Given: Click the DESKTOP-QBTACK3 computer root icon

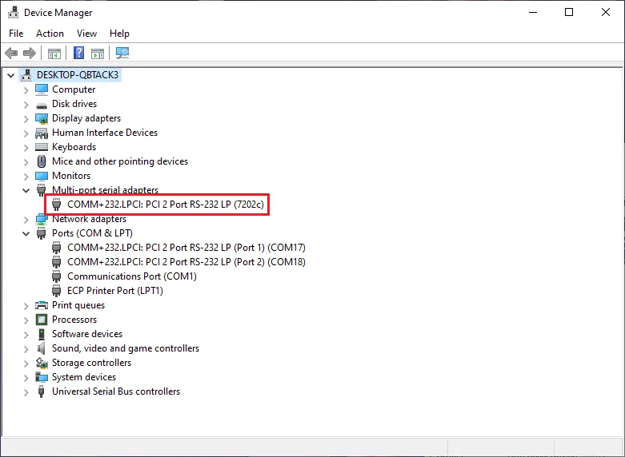Looking at the screenshot, I should [x=26, y=75].
